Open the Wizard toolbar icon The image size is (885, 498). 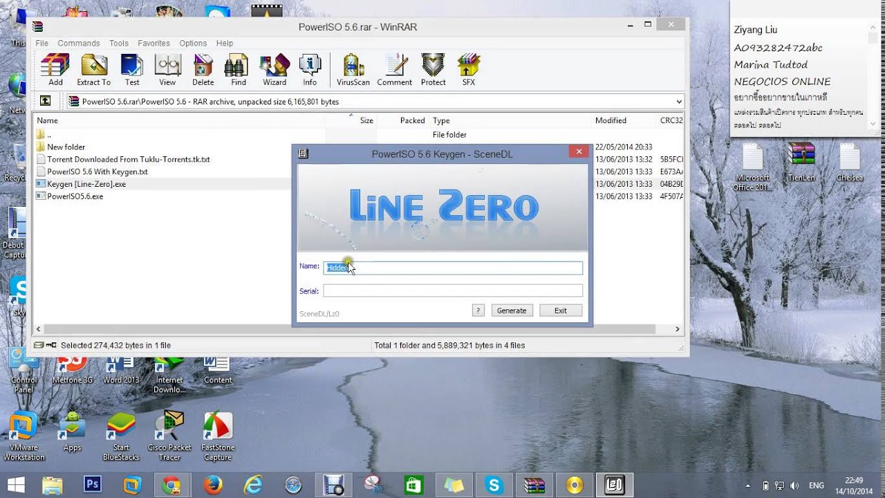coord(274,70)
